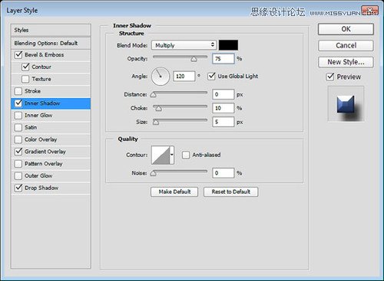Click the contour curve thumbnail
The width and height of the screenshot is (384, 281).
(x=161, y=155)
